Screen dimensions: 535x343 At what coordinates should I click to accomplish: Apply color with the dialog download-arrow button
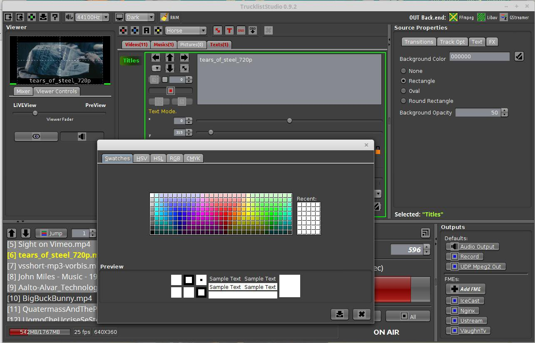coord(340,314)
